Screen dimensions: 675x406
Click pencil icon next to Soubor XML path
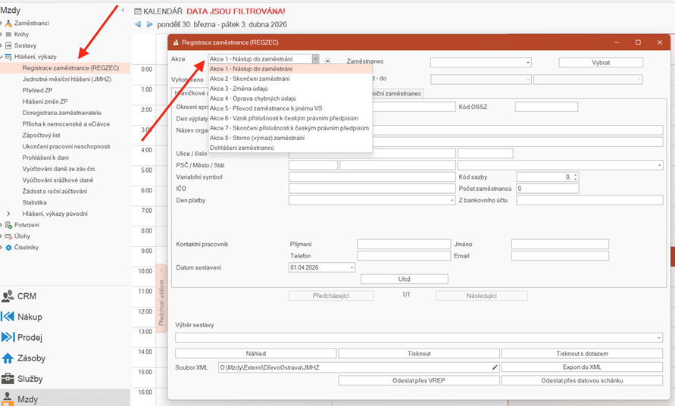tap(495, 367)
